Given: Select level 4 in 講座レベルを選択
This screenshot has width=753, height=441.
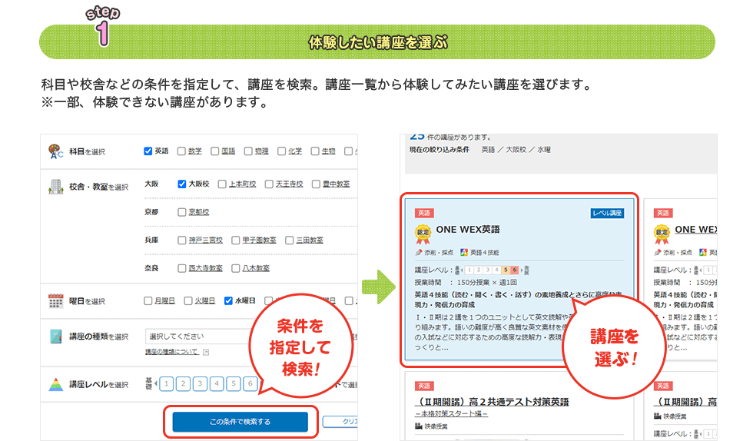Looking at the screenshot, I should click(217, 384).
